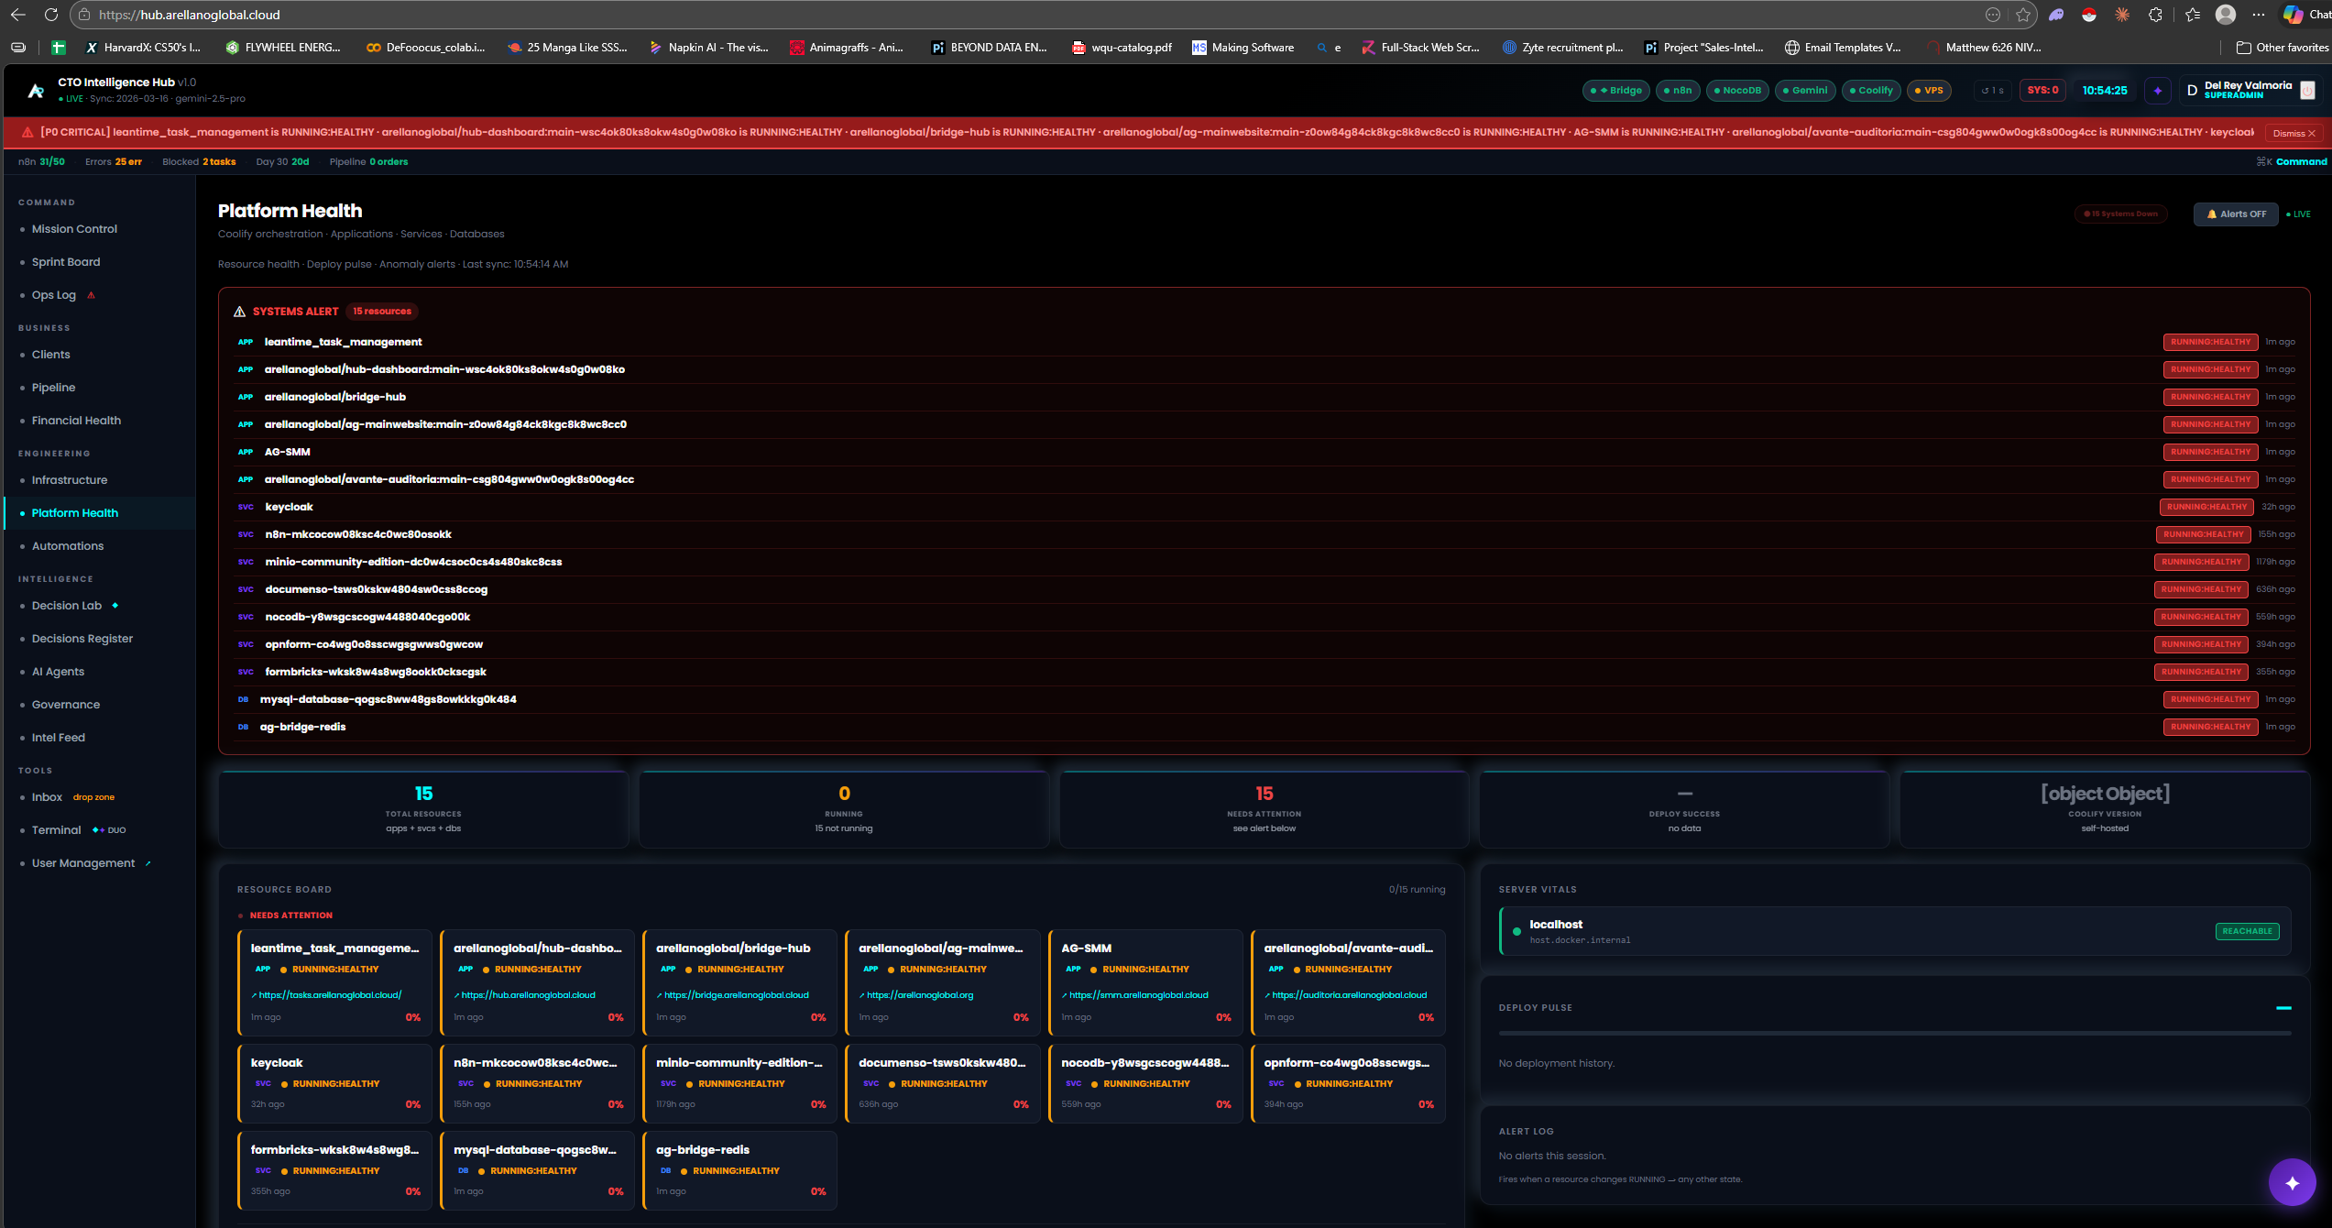The height and width of the screenshot is (1228, 2332).
Task: Open the Command palette shortcut
Action: click(x=2292, y=161)
